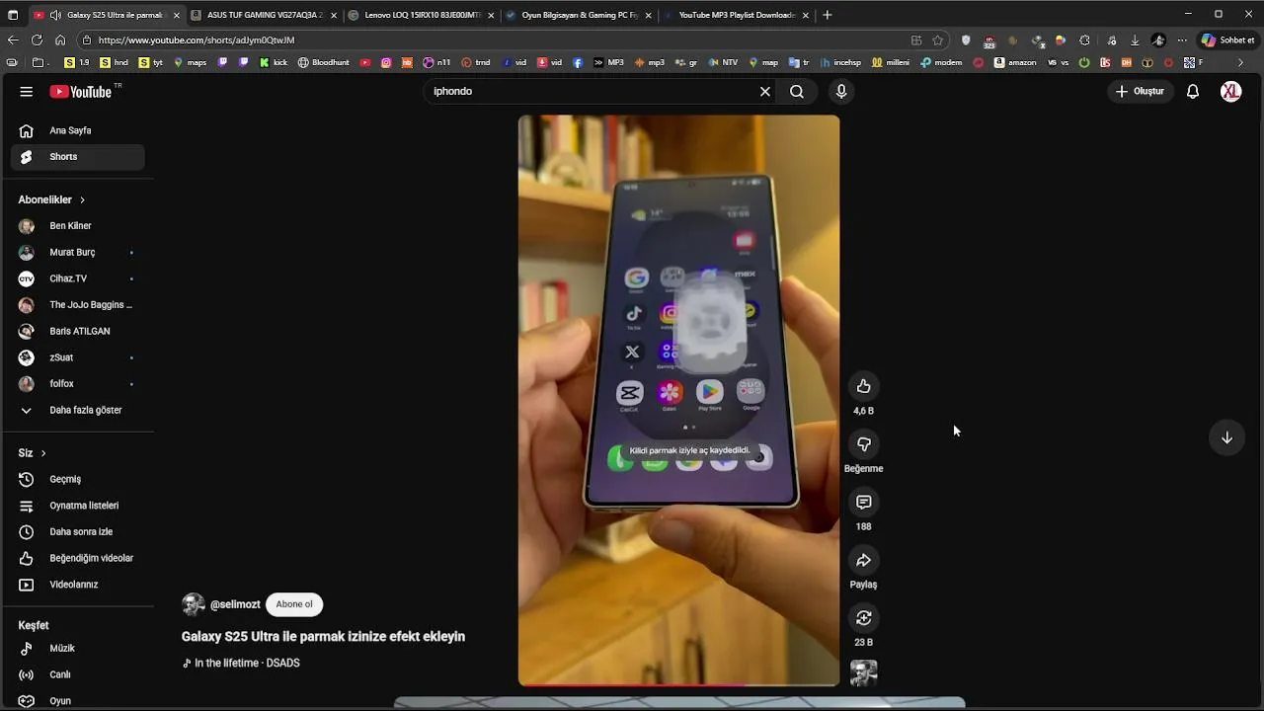Open a new browser tab

coord(828,15)
